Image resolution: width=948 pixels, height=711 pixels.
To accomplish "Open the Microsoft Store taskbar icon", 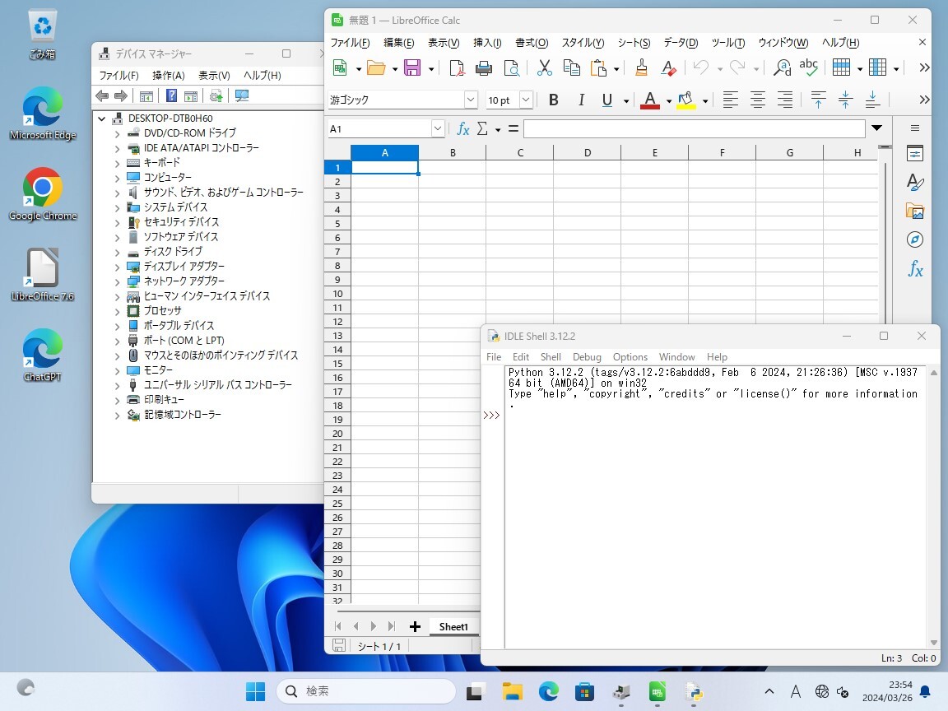I will click(x=584, y=691).
